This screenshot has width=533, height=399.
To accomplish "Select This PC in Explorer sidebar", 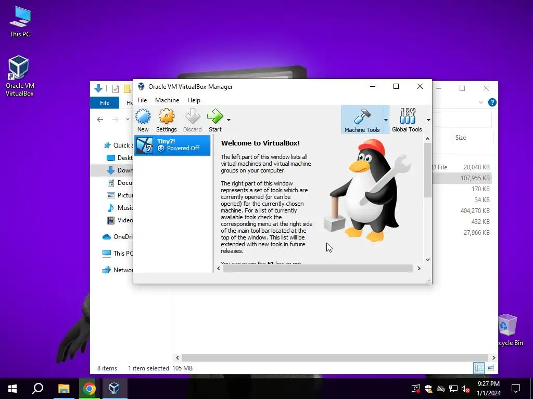I will coord(118,254).
